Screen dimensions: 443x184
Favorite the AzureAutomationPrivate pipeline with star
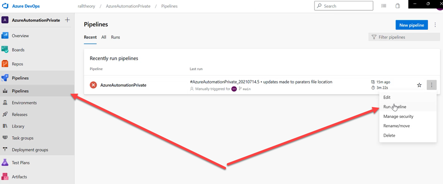pyautogui.click(x=419, y=85)
